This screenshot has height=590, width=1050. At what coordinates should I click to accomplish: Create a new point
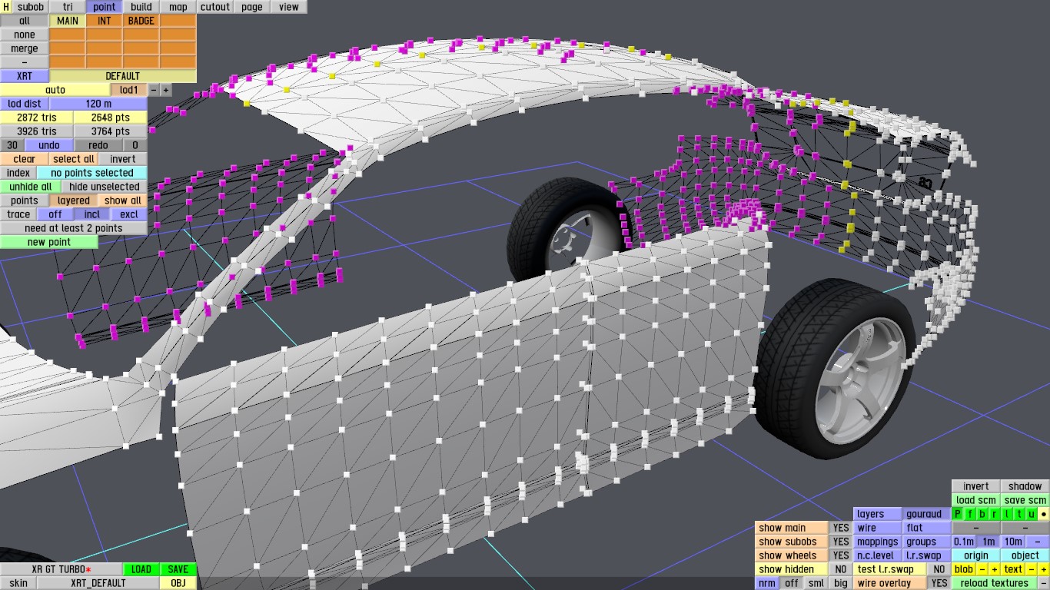[x=49, y=242]
